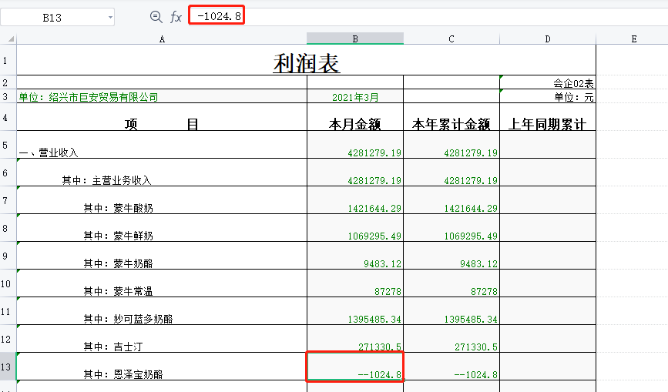Image resolution: width=668 pixels, height=392 pixels.
Task: Select row 7 header
Action: point(8,200)
